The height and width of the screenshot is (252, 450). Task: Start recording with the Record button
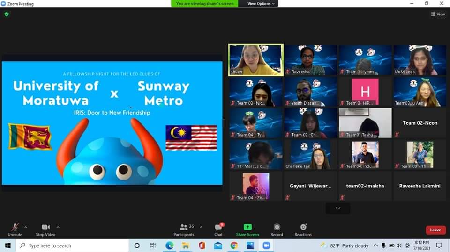tap(277, 230)
